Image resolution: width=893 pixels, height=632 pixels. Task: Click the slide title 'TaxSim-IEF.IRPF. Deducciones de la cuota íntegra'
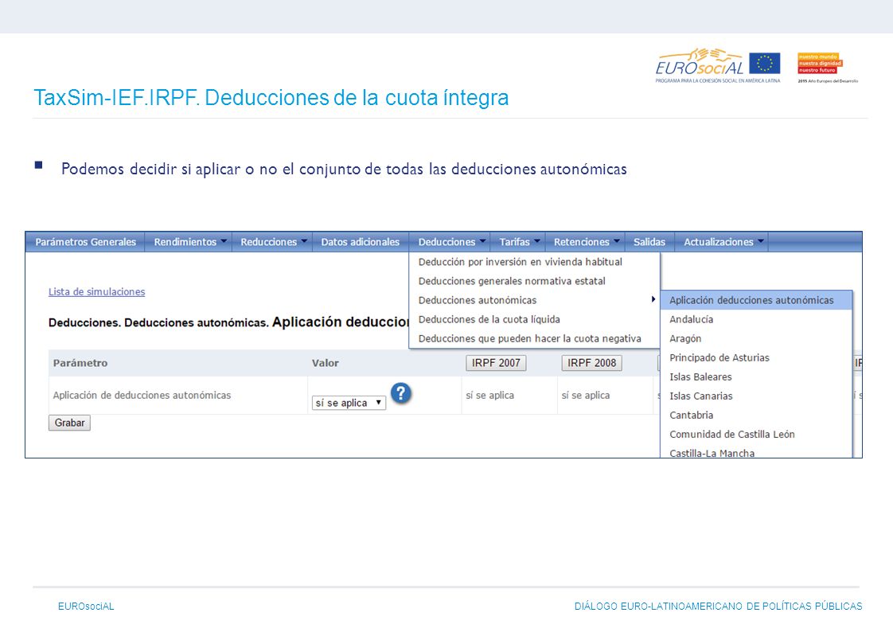click(271, 97)
